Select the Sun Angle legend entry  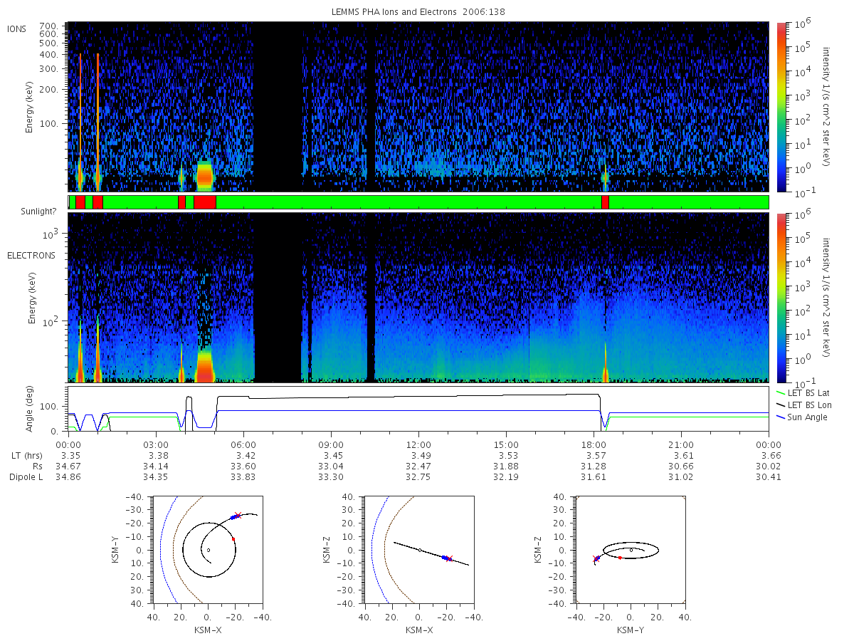[x=801, y=417]
